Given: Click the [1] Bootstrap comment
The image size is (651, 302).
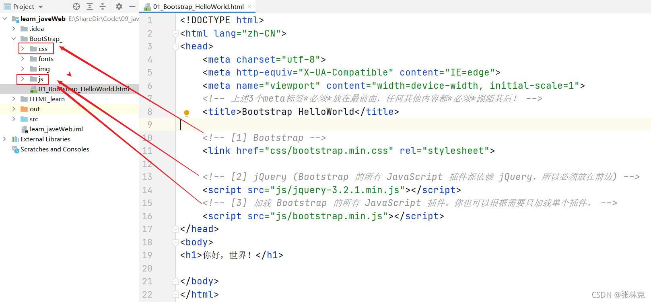Looking at the screenshot, I should tap(264, 138).
